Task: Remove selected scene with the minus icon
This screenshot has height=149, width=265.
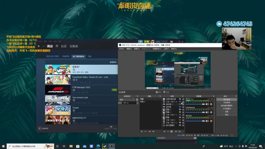Action: click(145, 131)
